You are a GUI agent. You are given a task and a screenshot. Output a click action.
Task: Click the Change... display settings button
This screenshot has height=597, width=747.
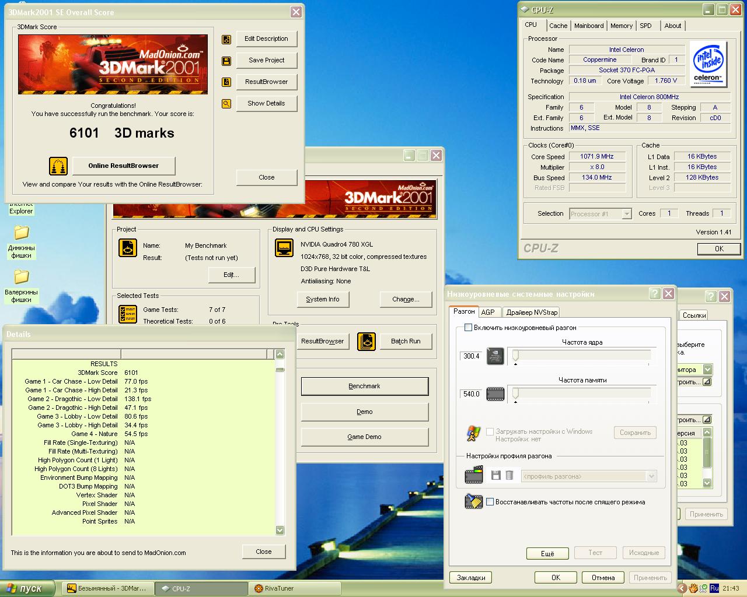tap(406, 300)
